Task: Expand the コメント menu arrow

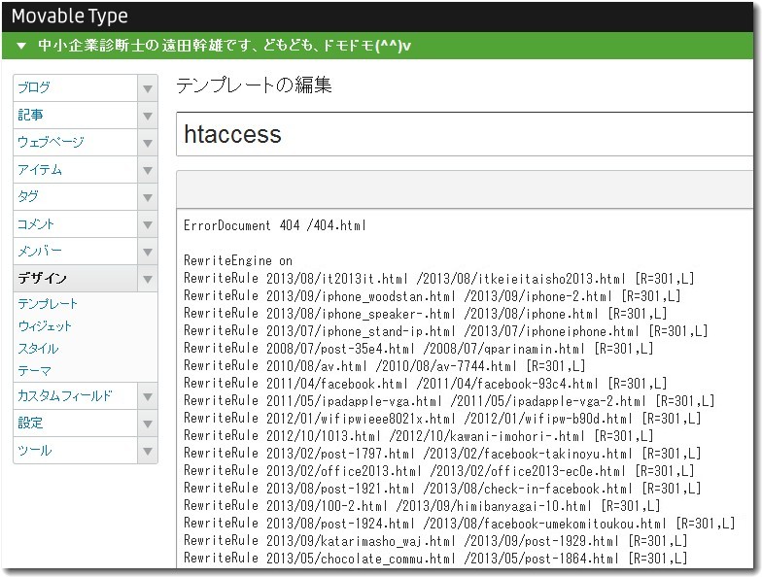Action: click(148, 224)
